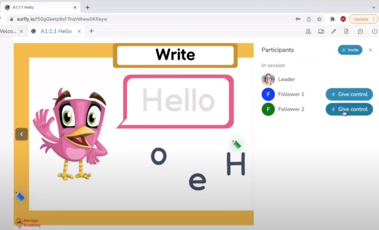Image resolution: width=379 pixels, height=230 pixels.
Task: Select the pencil drawing tool in Surfly toolbar
Action: (333, 31)
